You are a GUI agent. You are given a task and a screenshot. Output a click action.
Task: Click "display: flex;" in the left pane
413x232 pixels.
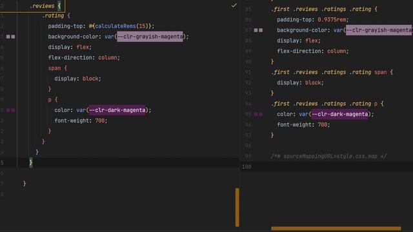pos(70,47)
